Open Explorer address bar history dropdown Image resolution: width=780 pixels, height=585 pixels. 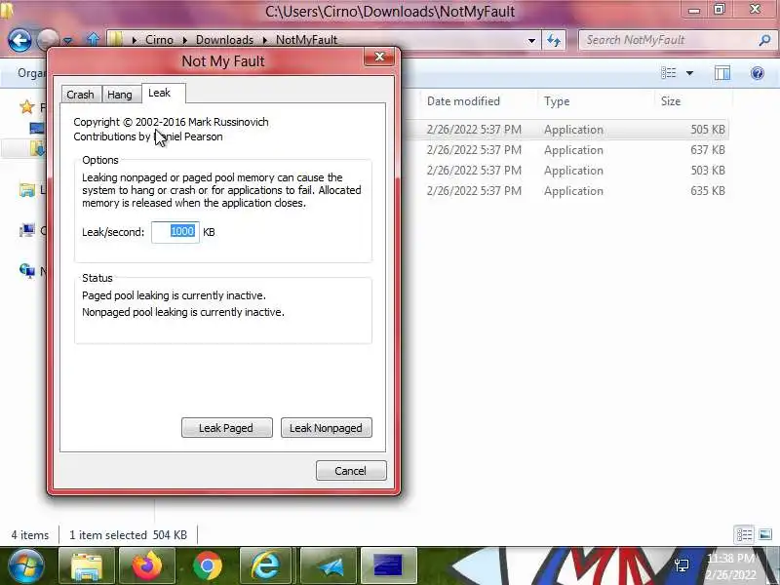coord(531,40)
